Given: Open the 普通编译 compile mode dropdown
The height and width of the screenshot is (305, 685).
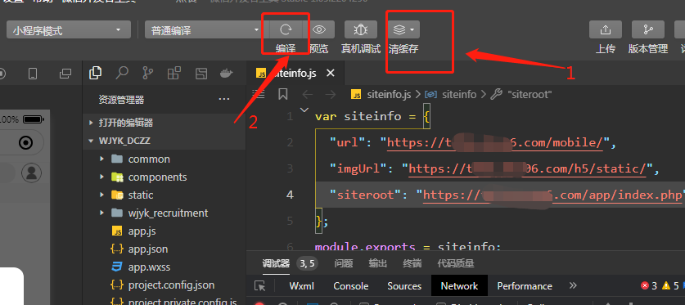Looking at the screenshot, I should click(x=205, y=30).
